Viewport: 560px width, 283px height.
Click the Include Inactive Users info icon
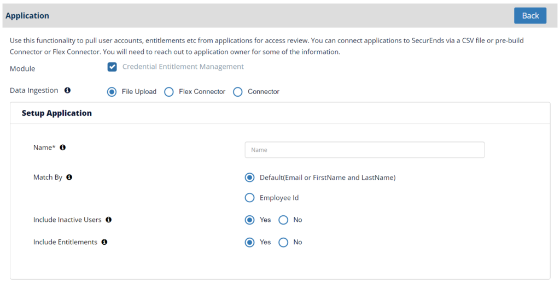coord(109,220)
